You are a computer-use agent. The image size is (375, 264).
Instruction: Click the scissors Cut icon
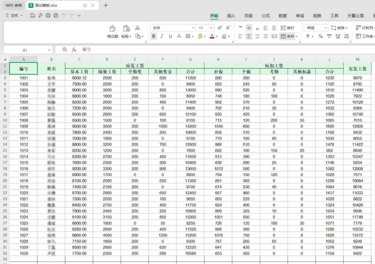pos(137,28)
